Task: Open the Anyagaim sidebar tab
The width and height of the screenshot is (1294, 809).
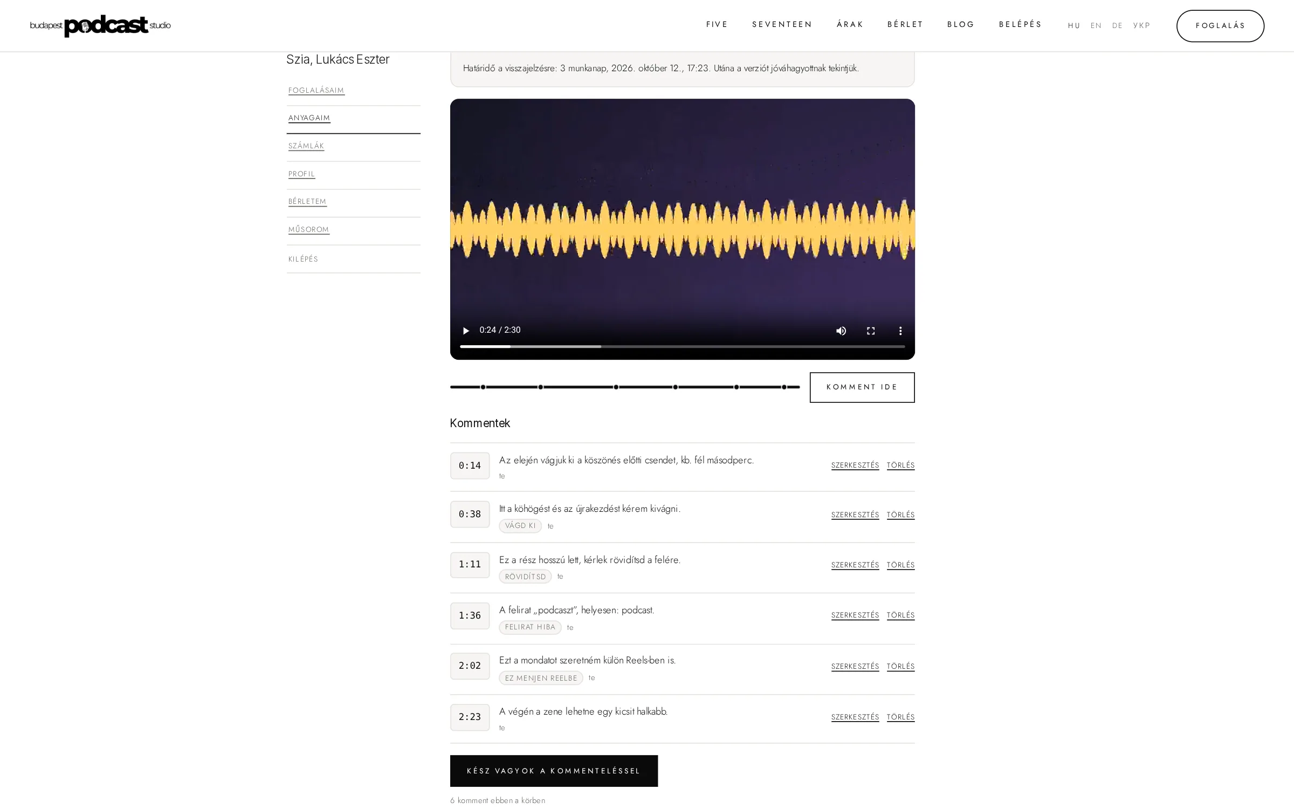Action: point(309,118)
